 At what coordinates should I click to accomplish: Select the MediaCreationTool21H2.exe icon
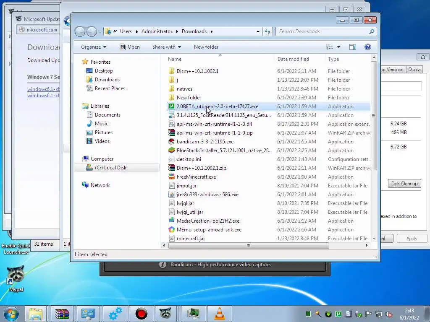(x=172, y=221)
